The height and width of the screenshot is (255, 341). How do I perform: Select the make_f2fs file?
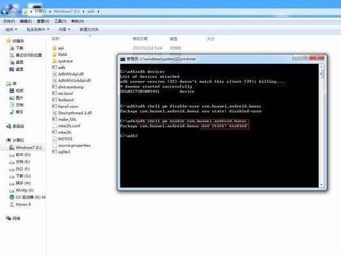(x=65, y=119)
